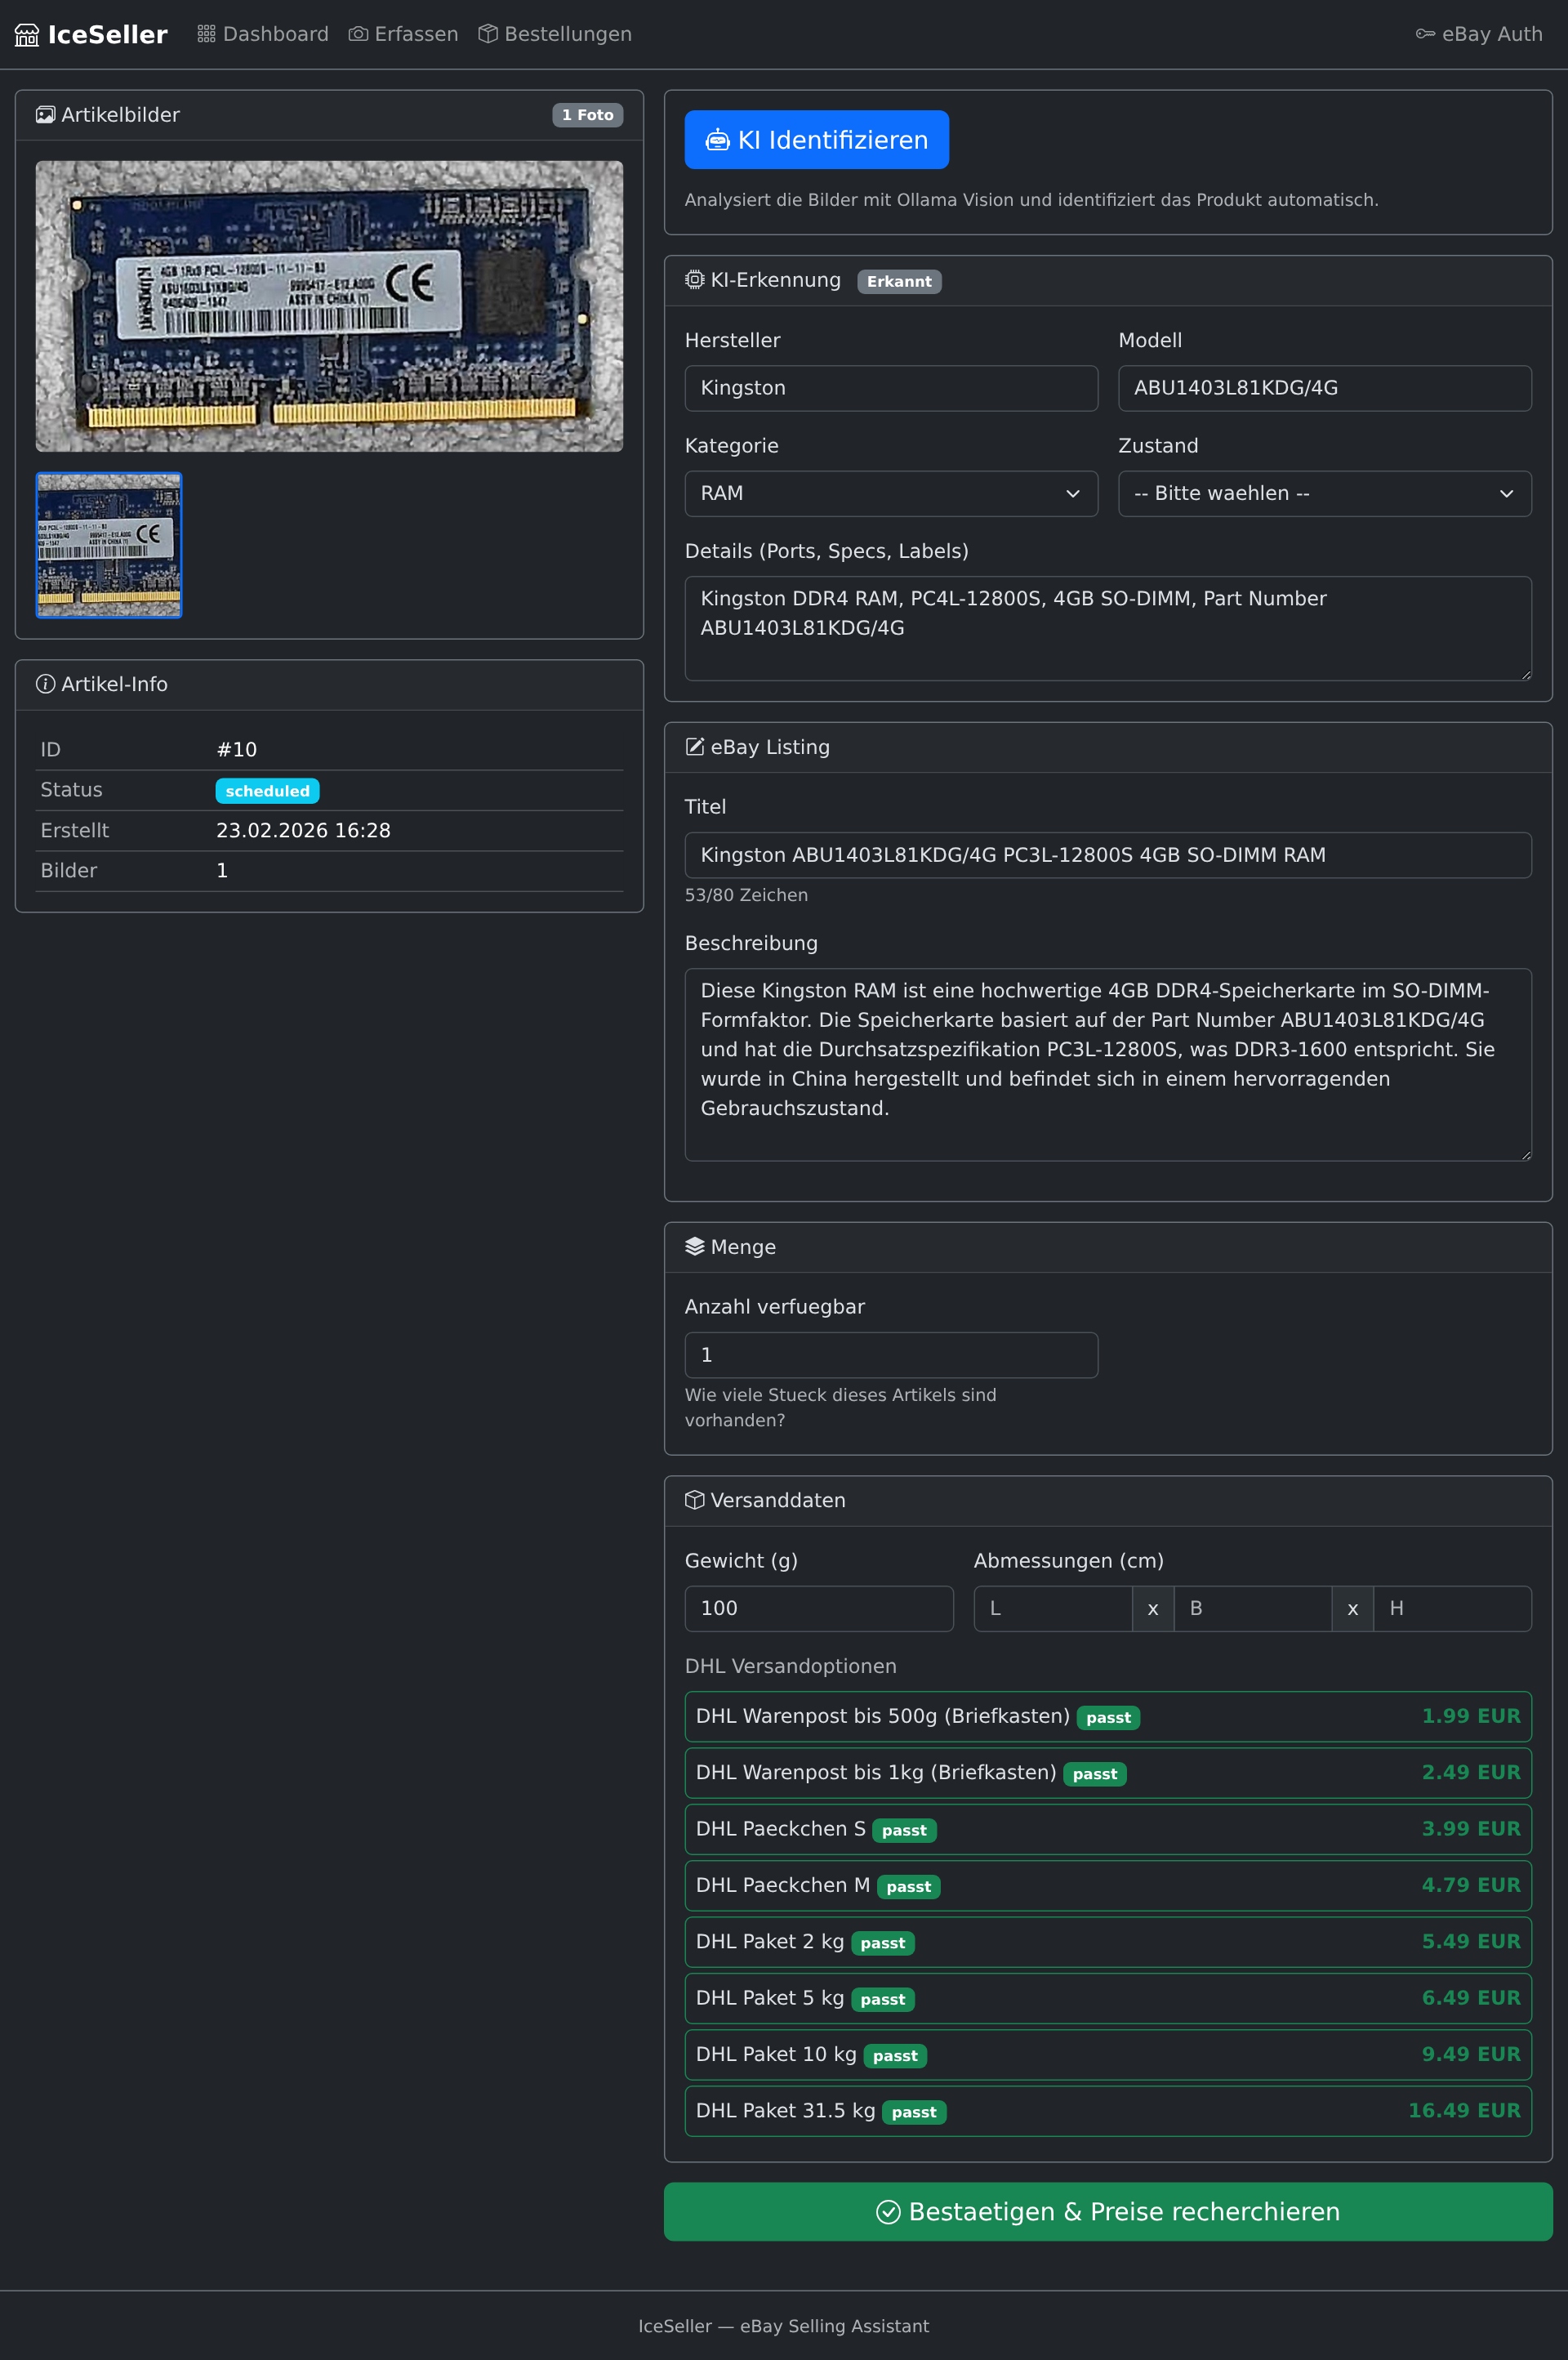Click the Versanddaten package icon
This screenshot has width=1568, height=2360.
coord(694,1500)
